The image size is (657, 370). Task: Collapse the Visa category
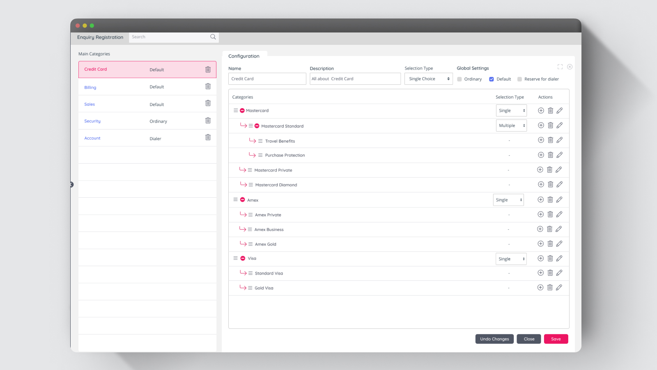(x=243, y=259)
